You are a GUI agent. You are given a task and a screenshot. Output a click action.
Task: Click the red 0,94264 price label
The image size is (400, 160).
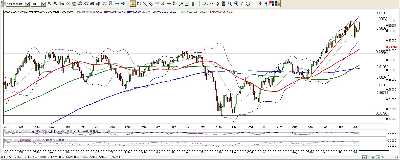coord(392,47)
